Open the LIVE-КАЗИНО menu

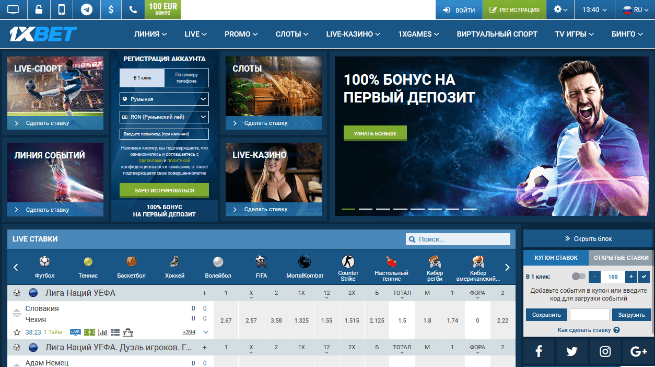click(353, 34)
